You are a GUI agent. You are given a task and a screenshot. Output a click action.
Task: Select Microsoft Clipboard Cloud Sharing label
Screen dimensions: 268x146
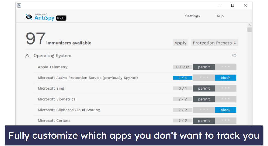[x=69, y=110]
